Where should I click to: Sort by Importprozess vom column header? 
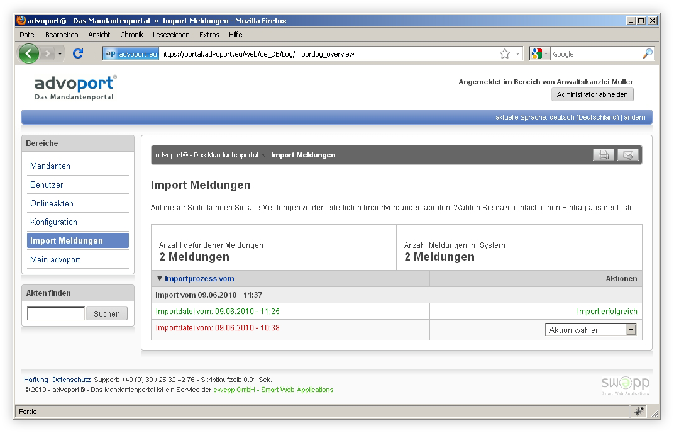tap(199, 278)
